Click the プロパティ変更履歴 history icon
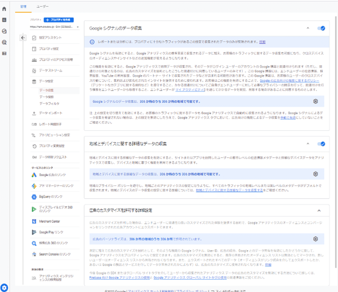 click(34, 146)
